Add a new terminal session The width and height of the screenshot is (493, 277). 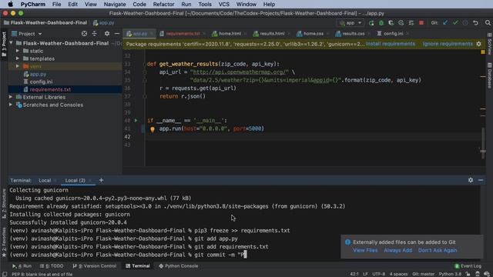(x=101, y=180)
